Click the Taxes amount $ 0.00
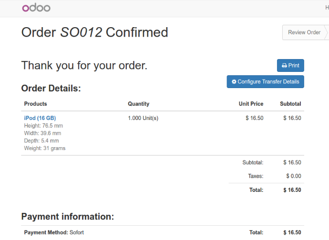The image size is (329, 240). (294, 176)
